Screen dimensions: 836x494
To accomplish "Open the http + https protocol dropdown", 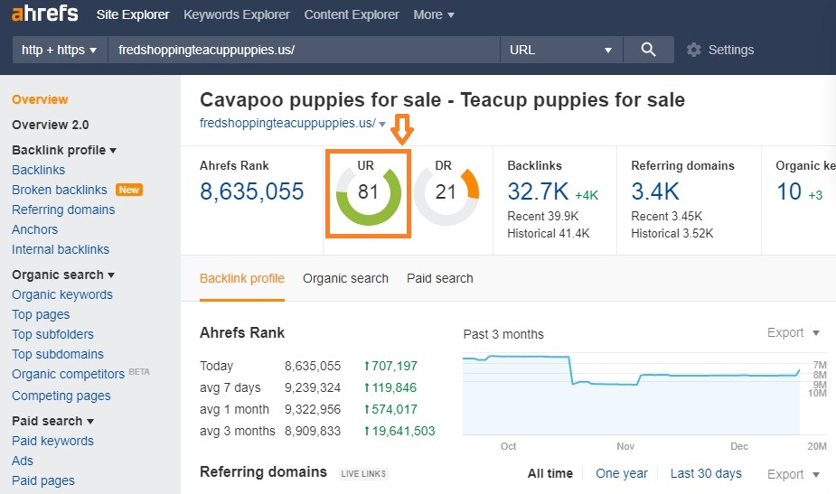I will [60, 50].
